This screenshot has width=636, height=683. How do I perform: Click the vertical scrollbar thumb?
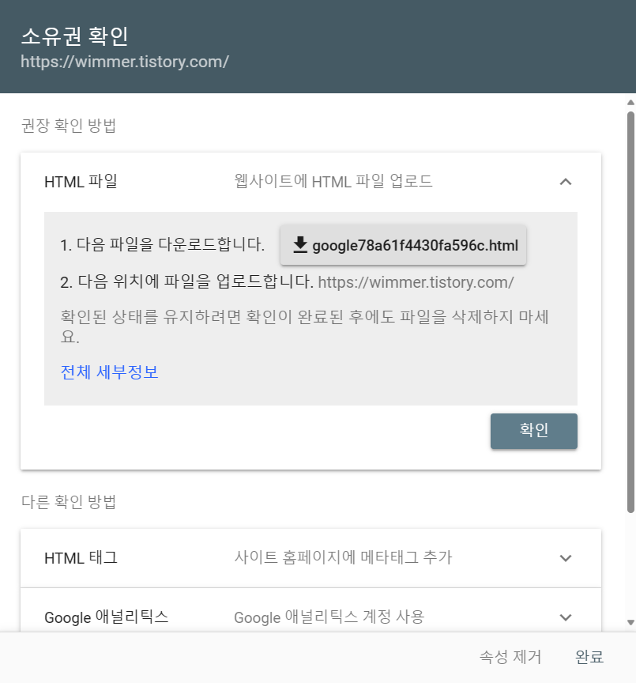pyautogui.click(x=630, y=312)
